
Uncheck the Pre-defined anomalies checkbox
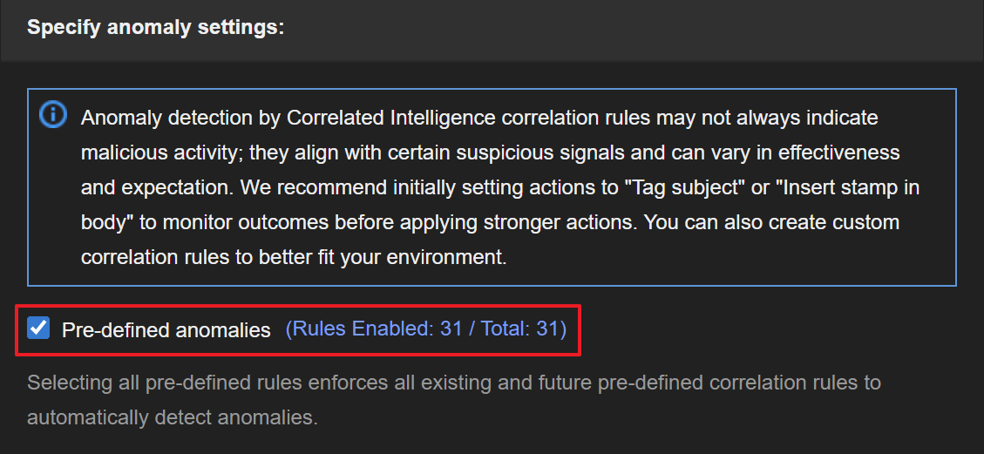coord(38,329)
